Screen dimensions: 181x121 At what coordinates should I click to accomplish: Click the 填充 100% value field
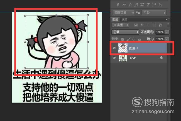pos(160,39)
